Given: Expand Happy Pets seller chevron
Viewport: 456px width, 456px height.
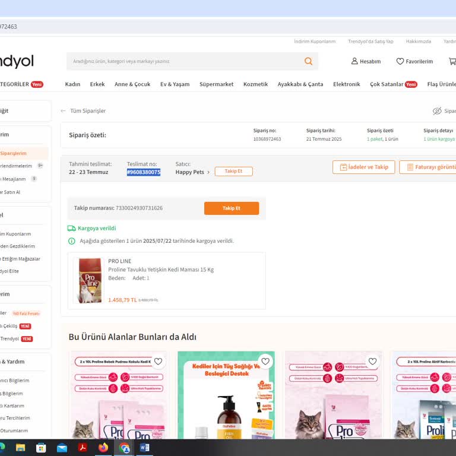Looking at the screenshot, I should [x=208, y=172].
